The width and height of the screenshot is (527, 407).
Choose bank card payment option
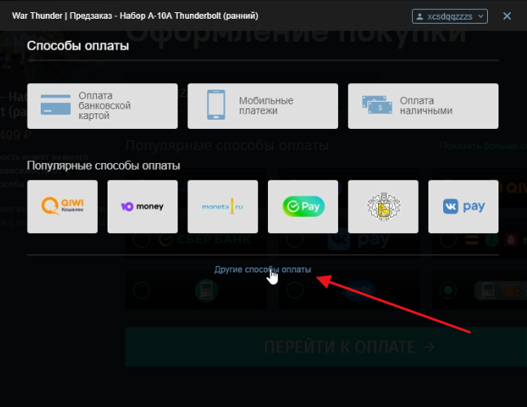click(x=102, y=106)
